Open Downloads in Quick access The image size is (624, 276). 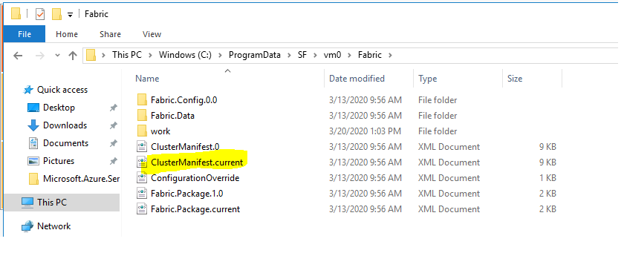pos(65,125)
